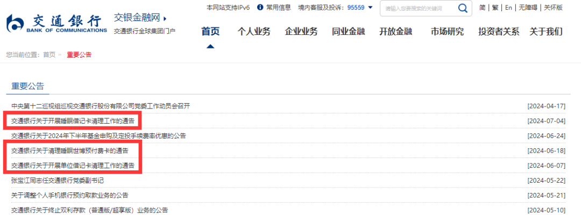
Task: Click the date [2024-06-24]
Action: coord(547,136)
